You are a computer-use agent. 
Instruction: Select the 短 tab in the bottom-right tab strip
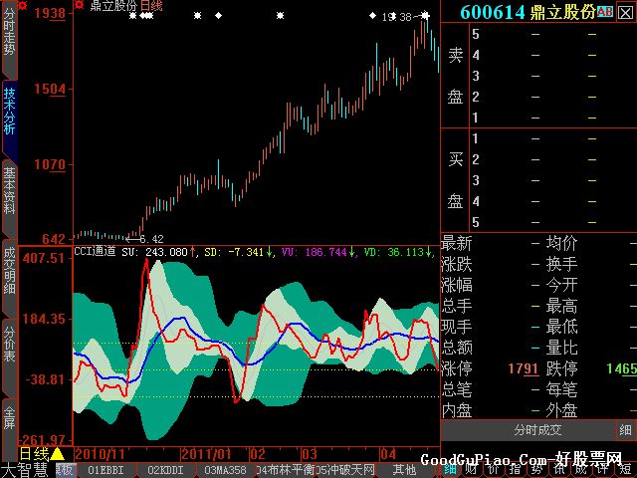(626, 470)
